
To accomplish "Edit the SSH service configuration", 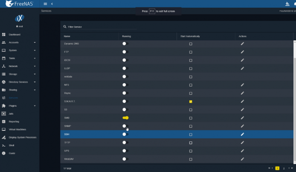I will coord(242,134).
